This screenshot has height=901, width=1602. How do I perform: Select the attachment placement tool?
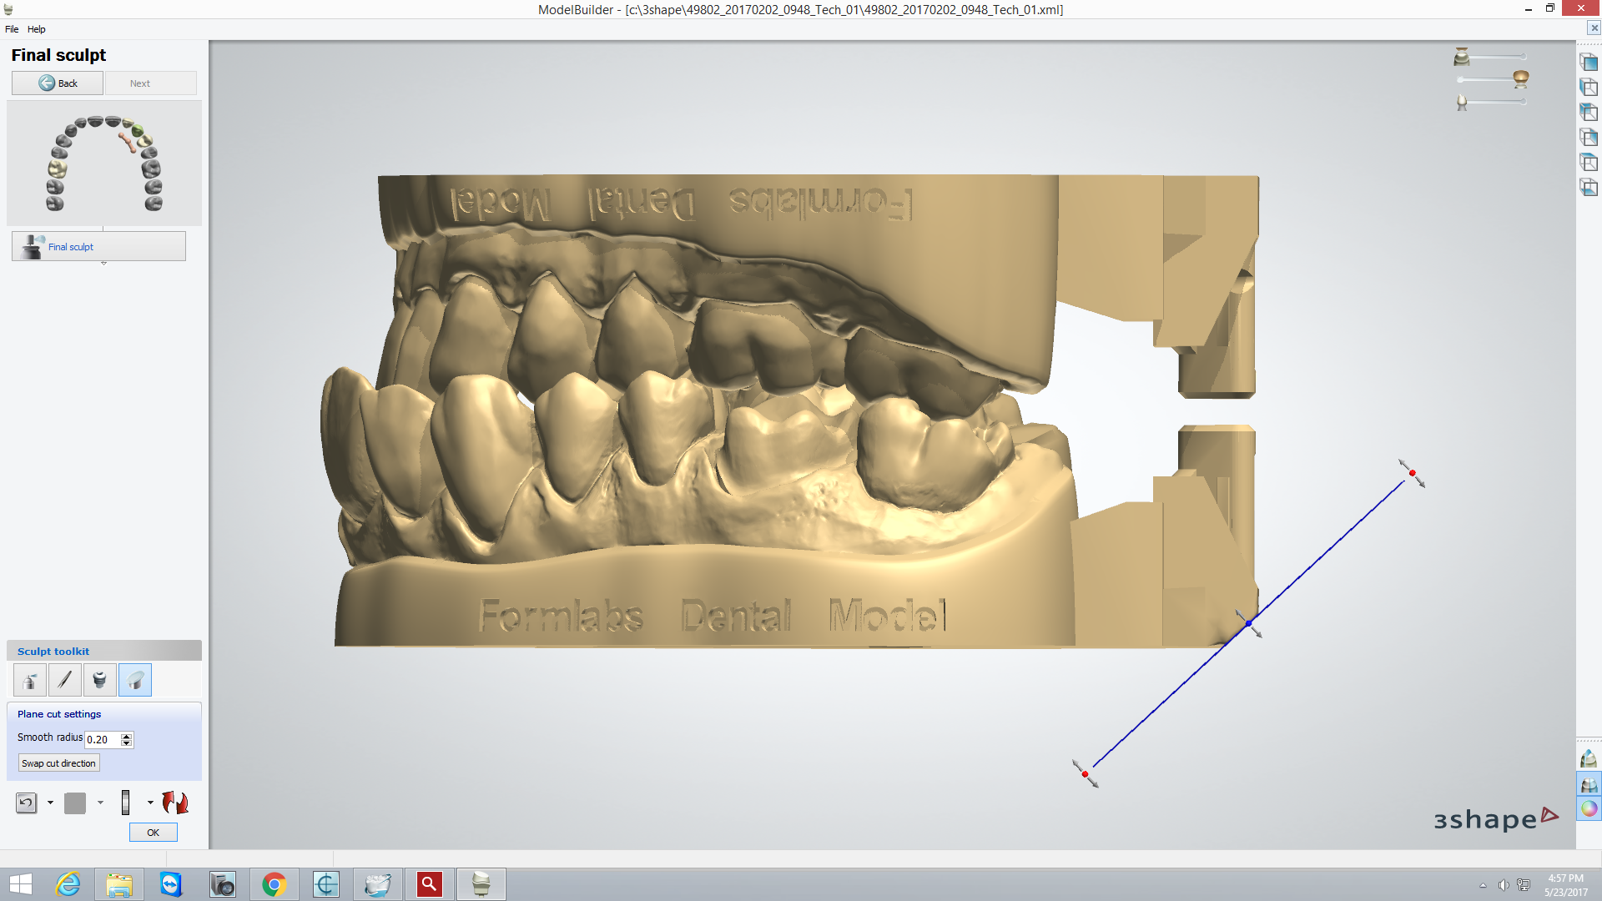[x=99, y=679]
